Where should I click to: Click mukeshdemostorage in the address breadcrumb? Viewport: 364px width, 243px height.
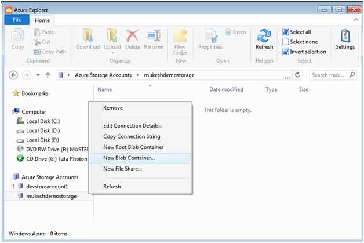pos(169,75)
